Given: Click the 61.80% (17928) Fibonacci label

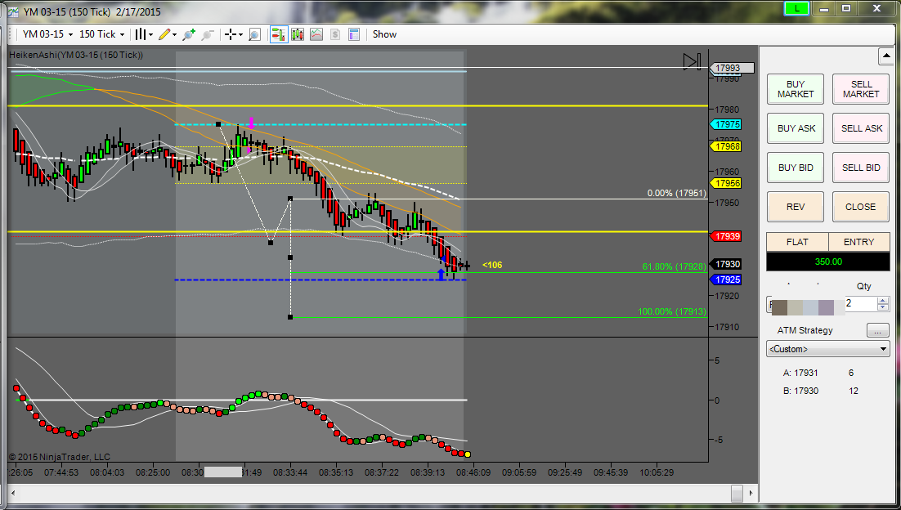Looking at the screenshot, I should pyautogui.click(x=674, y=267).
